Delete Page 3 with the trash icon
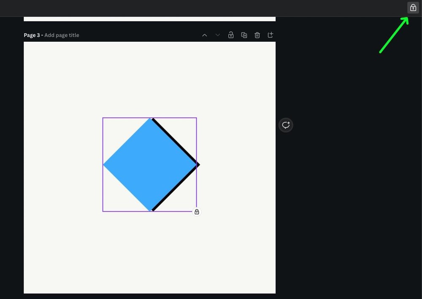Viewport: 422px width, 299px height. click(x=257, y=35)
